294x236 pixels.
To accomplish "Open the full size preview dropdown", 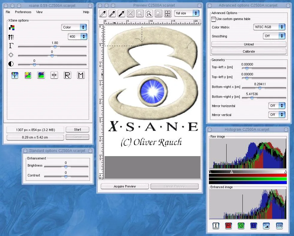I will (x=187, y=13).
